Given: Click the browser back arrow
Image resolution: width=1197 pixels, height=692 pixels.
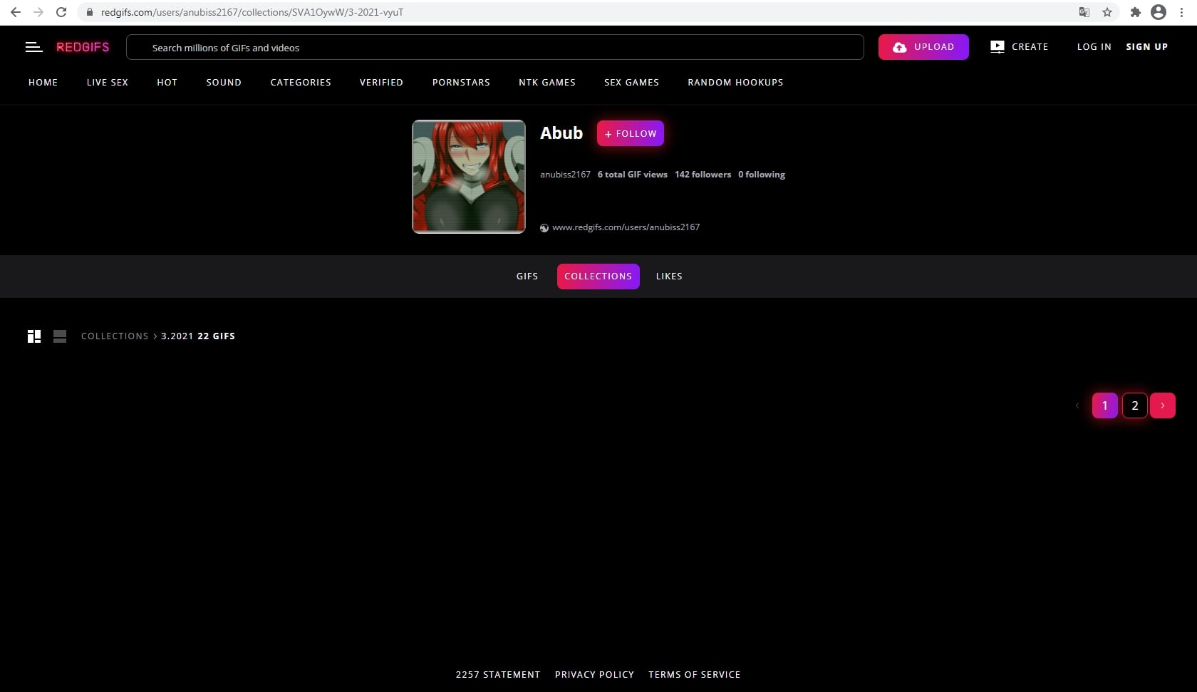Looking at the screenshot, I should 16,12.
